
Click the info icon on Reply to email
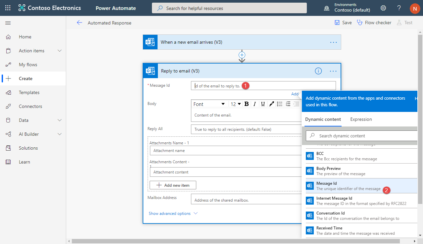click(318, 71)
